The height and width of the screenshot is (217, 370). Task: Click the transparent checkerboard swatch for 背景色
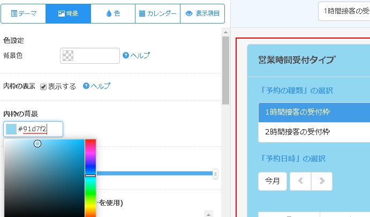pyautogui.click(x=67, y=56)
